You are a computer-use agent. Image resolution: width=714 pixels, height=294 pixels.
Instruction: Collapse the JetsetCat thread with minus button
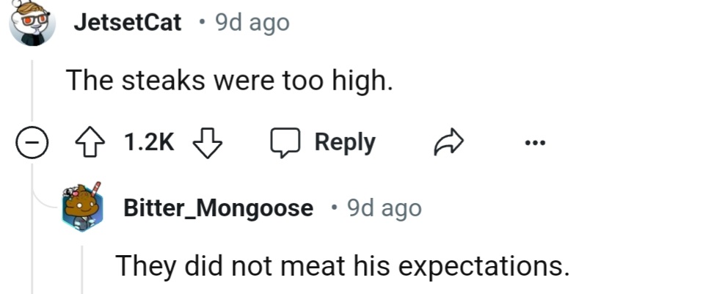pyautogui.click(x=32, y=142)
